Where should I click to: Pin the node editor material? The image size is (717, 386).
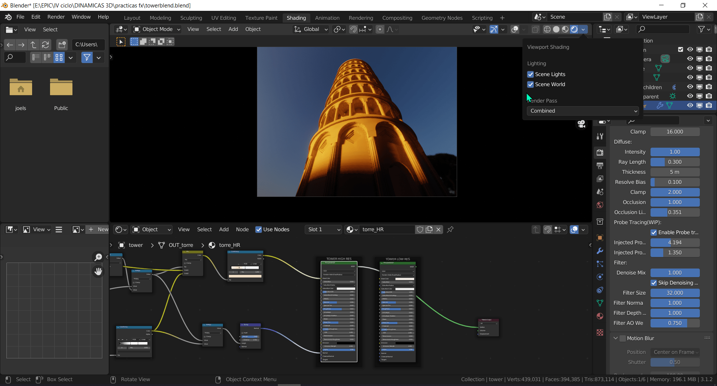click(x=450, y=229)
